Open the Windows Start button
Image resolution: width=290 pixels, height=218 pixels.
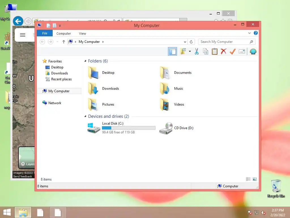pyautogui.click(x=7, y=212)
